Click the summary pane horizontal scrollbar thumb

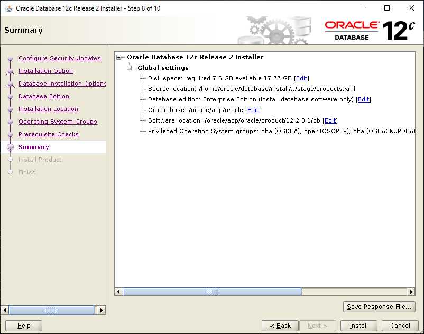[x=213, y=292]
